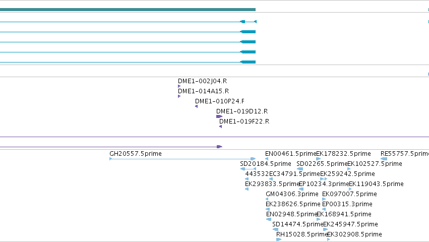Click the arrow glyph under EK097007.5prime
This screenshot has height=242, width=429.
tap(324, 199)
